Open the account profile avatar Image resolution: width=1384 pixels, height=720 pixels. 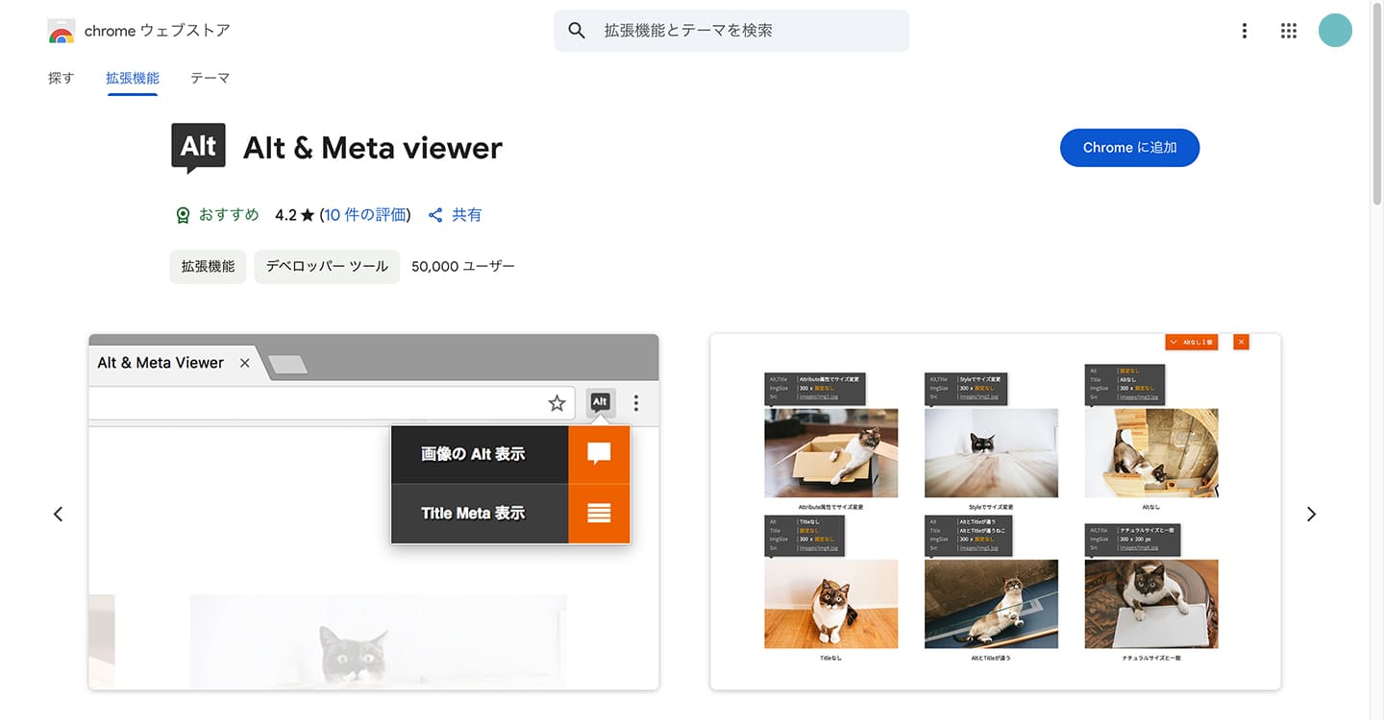(1335, 31)
